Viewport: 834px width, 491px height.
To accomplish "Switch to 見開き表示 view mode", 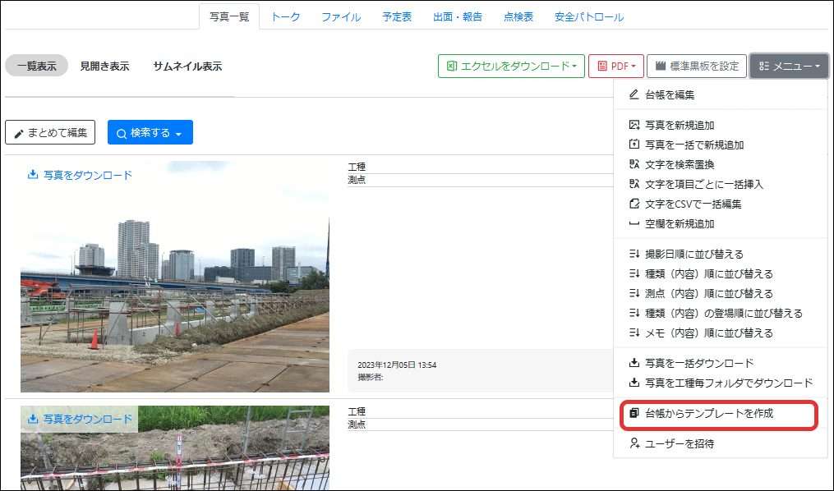I will [104, 67].
